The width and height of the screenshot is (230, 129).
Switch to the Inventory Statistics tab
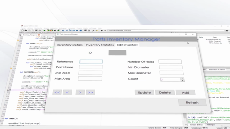(100, 45)
